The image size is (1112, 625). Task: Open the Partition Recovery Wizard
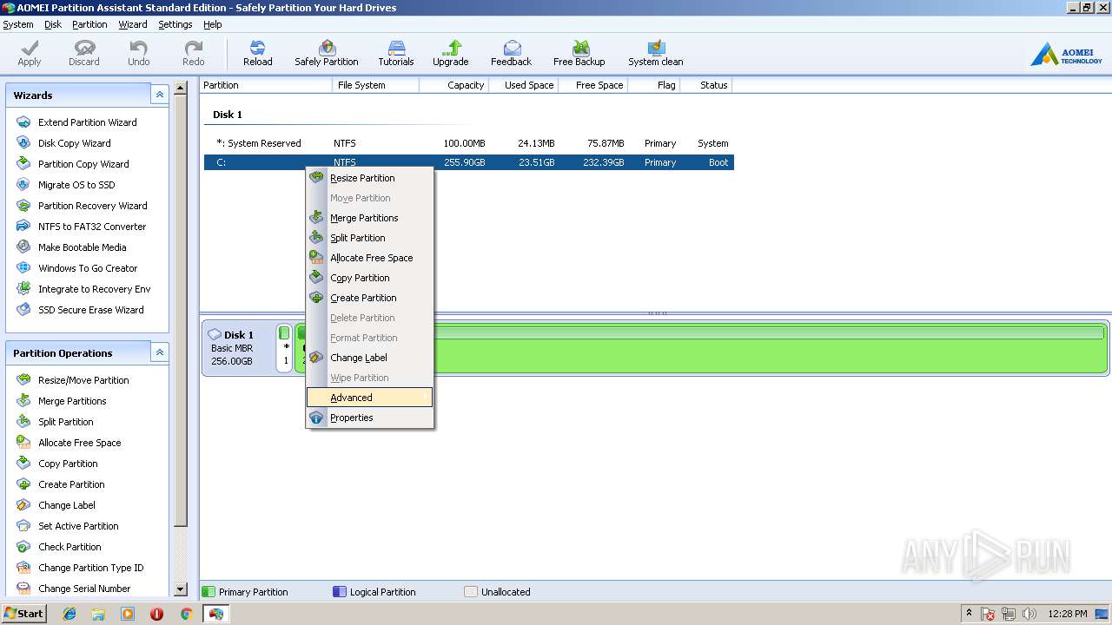point(92,206)
